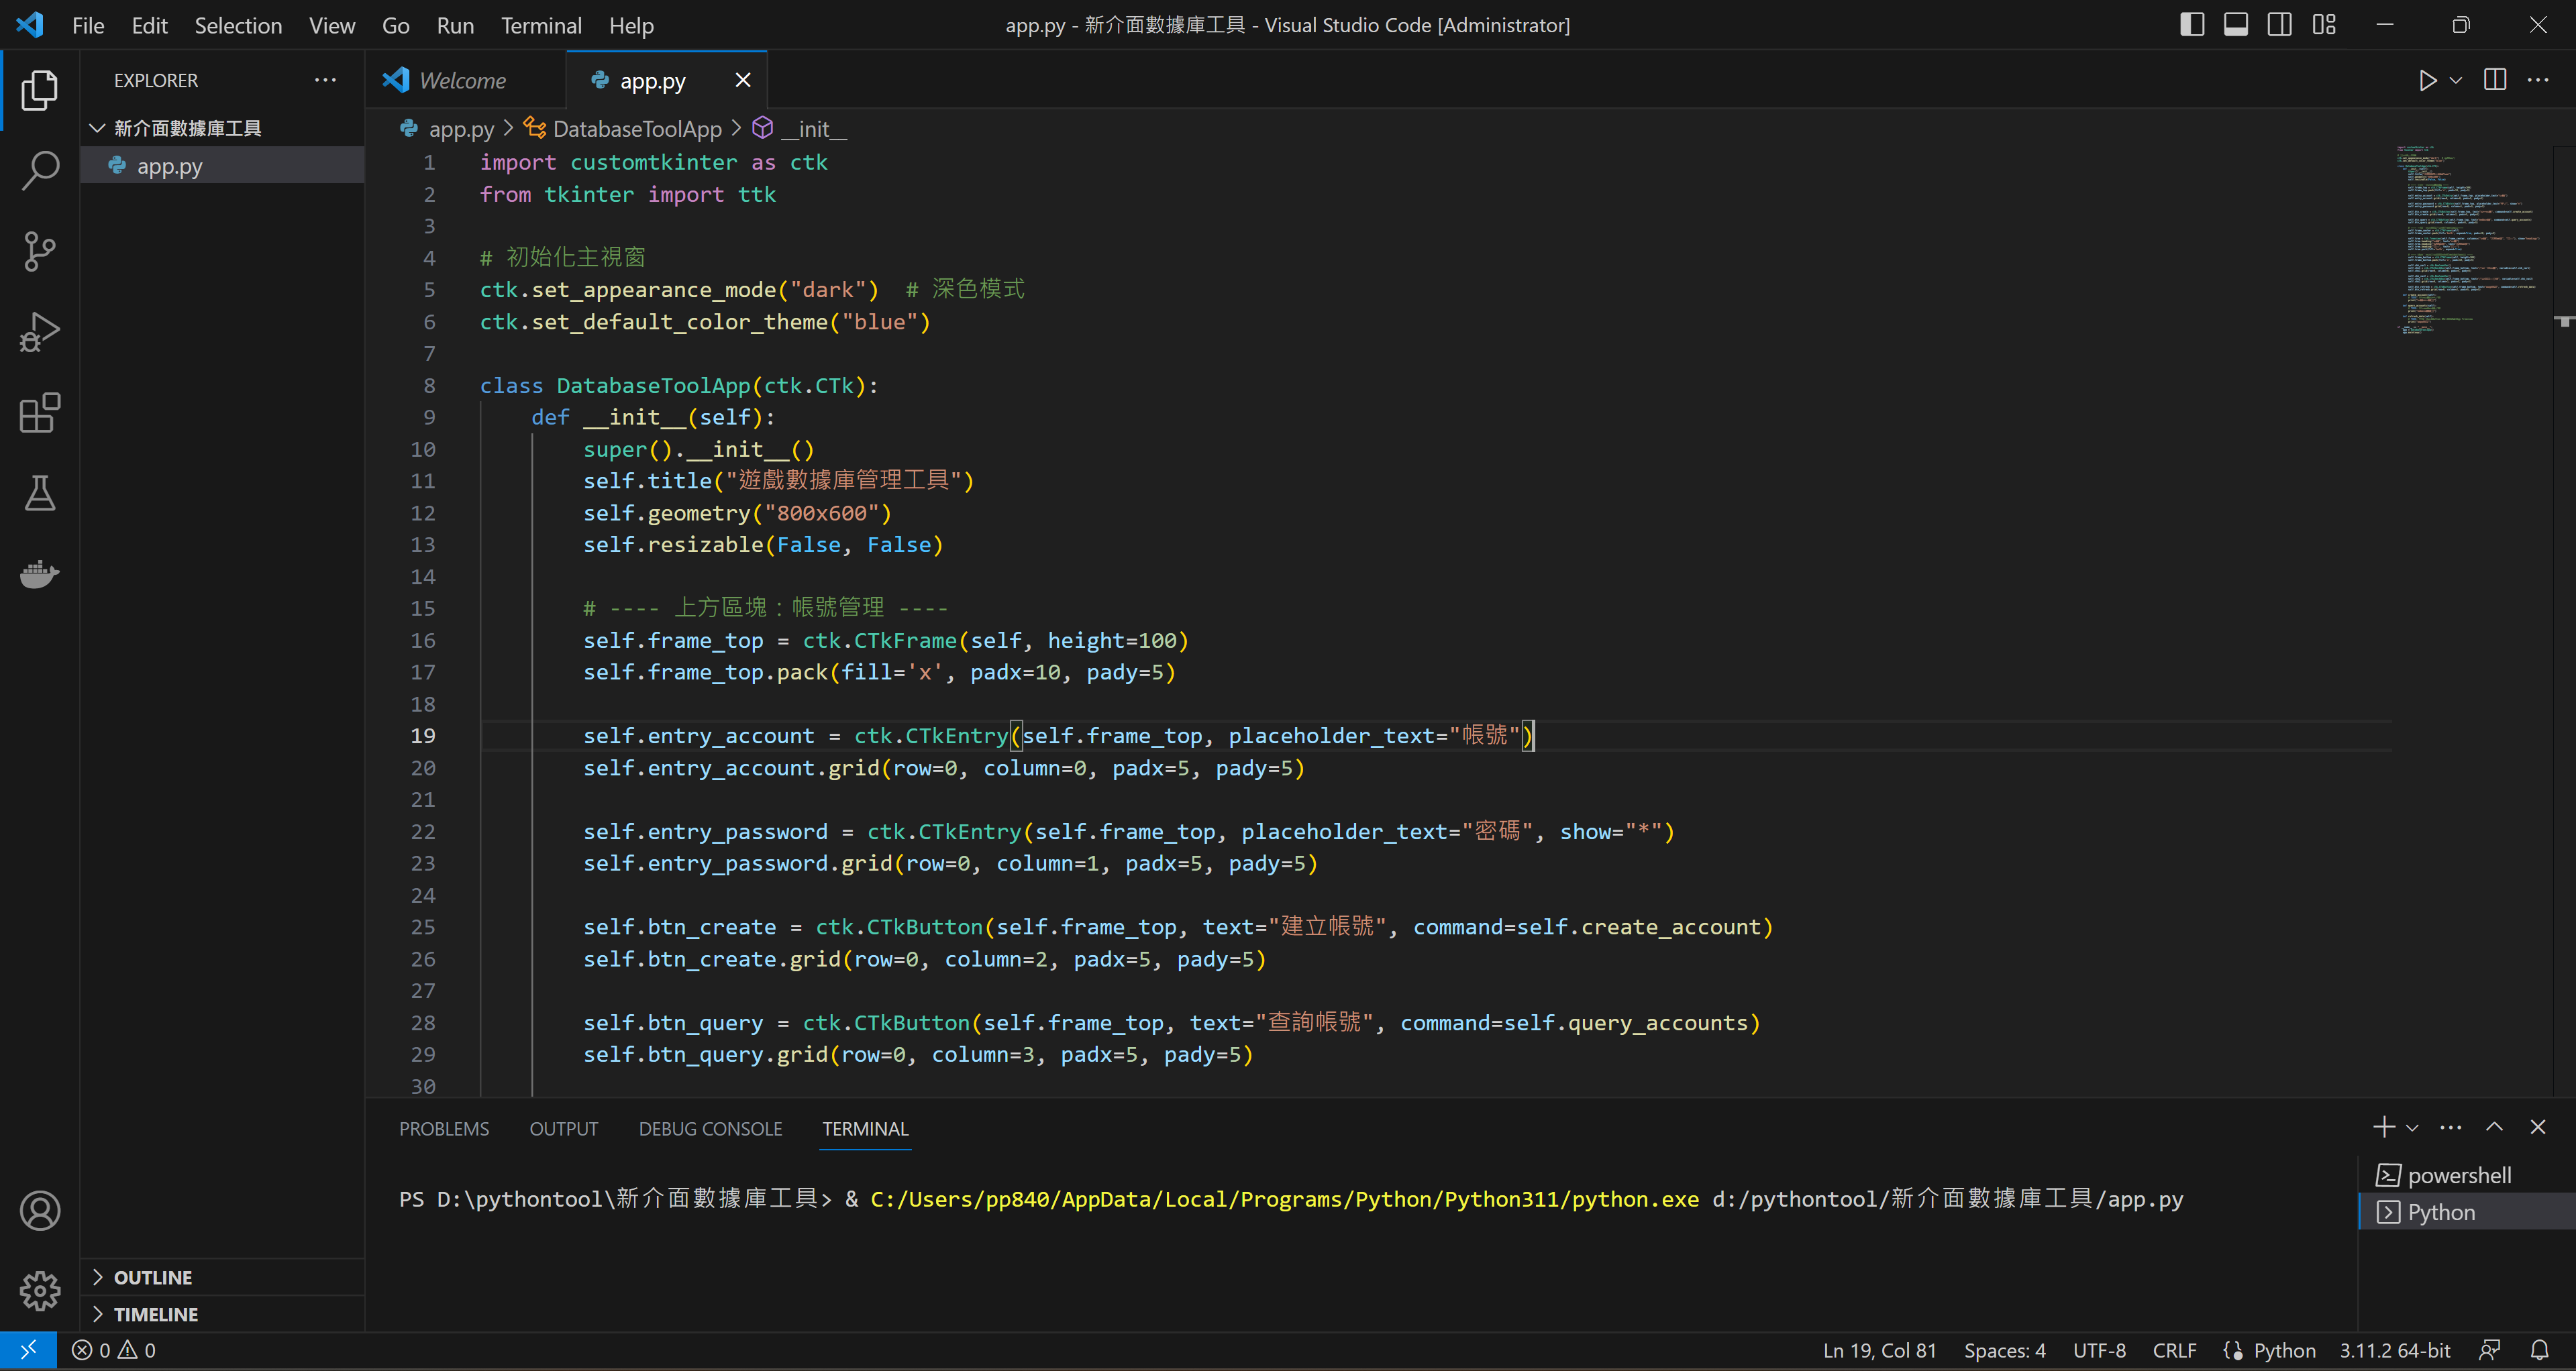Switch to OUTPUT panel tab
The height and width of the screenshot is (1371, 2576).
[564, 1128]
